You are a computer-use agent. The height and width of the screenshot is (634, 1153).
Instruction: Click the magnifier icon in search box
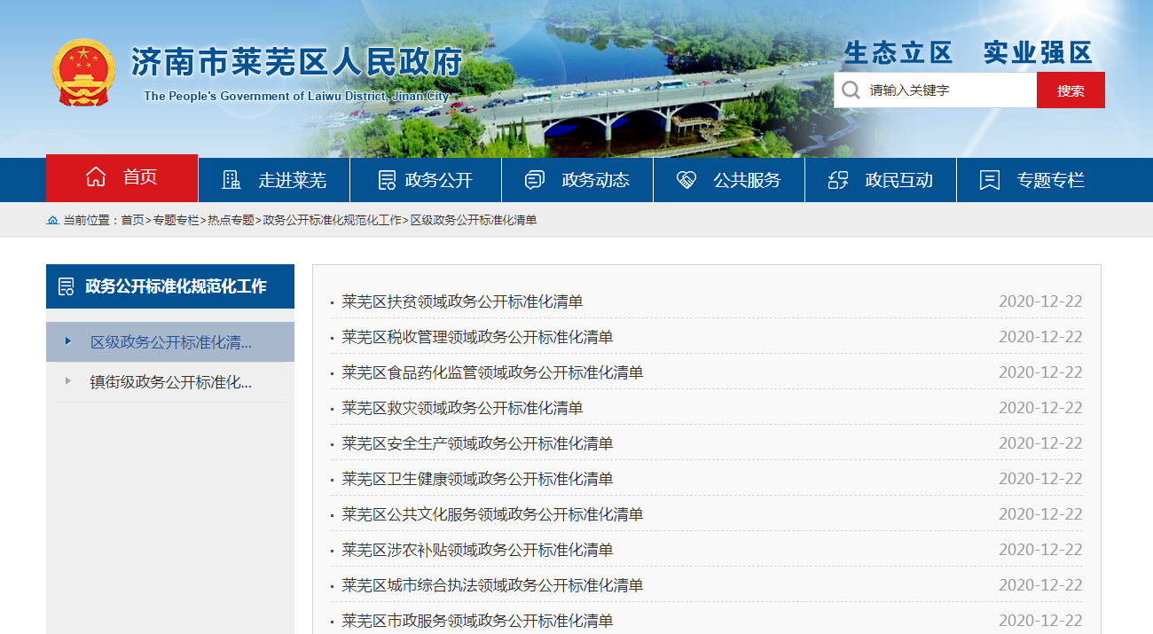point(851,90)
